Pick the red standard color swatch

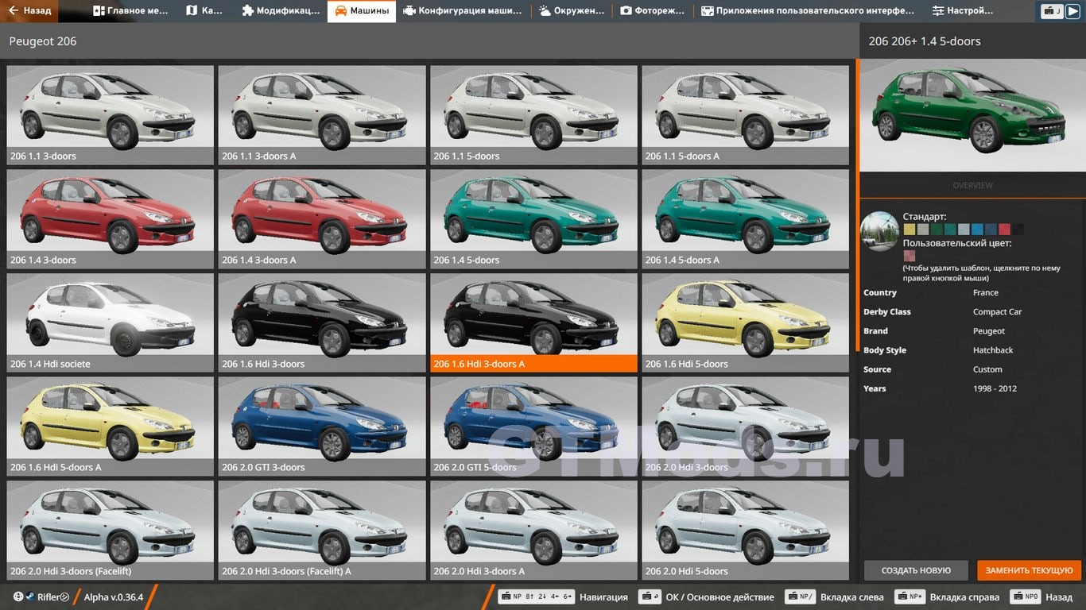coord(1004,230)
